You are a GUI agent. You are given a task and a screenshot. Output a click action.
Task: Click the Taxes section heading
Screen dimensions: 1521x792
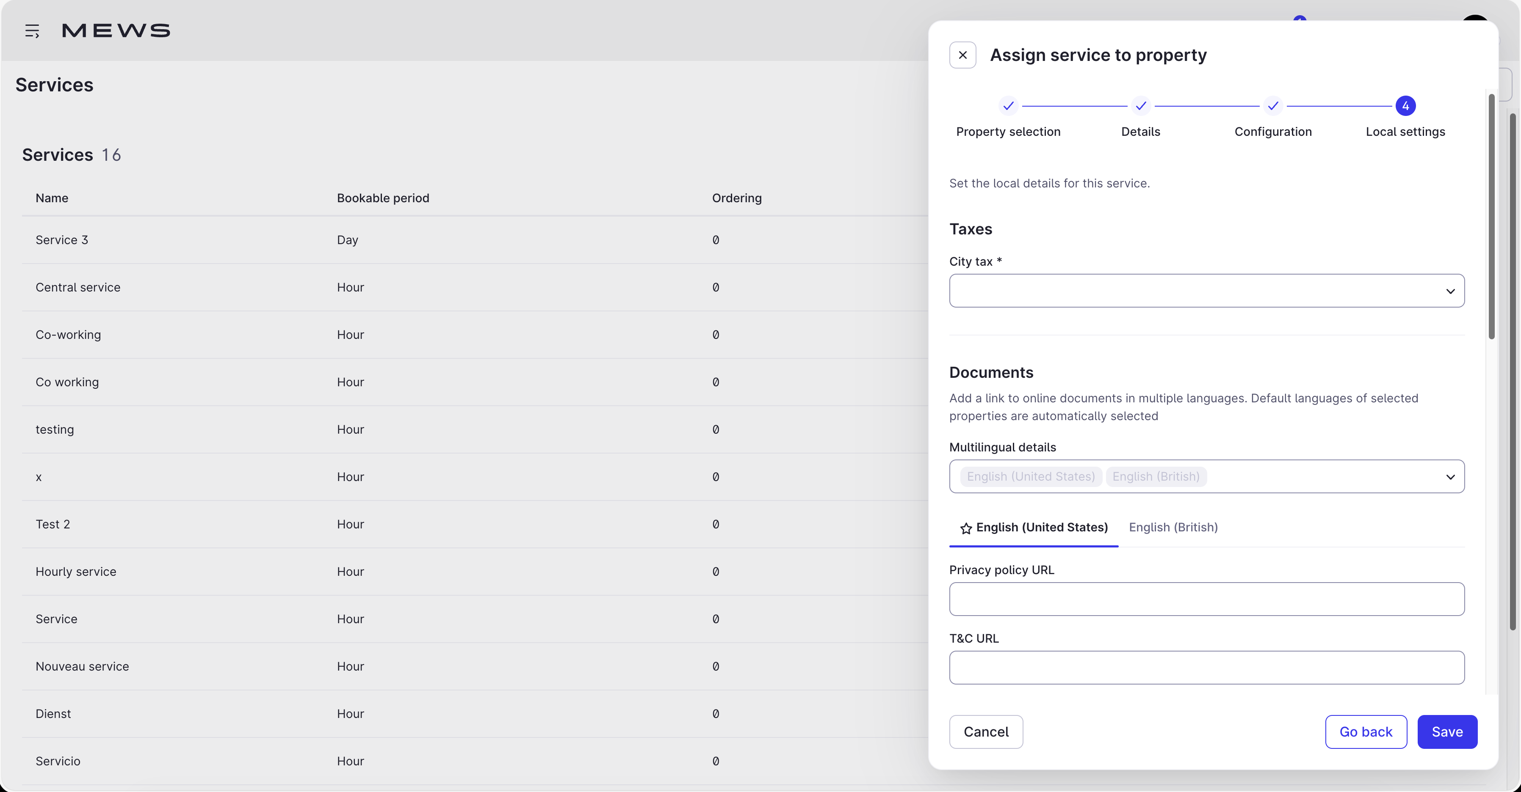pyautogui.click(x=970, y=229)
